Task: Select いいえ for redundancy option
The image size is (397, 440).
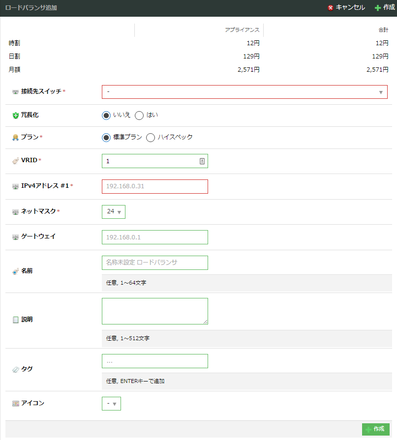Action: pos(106,116)
